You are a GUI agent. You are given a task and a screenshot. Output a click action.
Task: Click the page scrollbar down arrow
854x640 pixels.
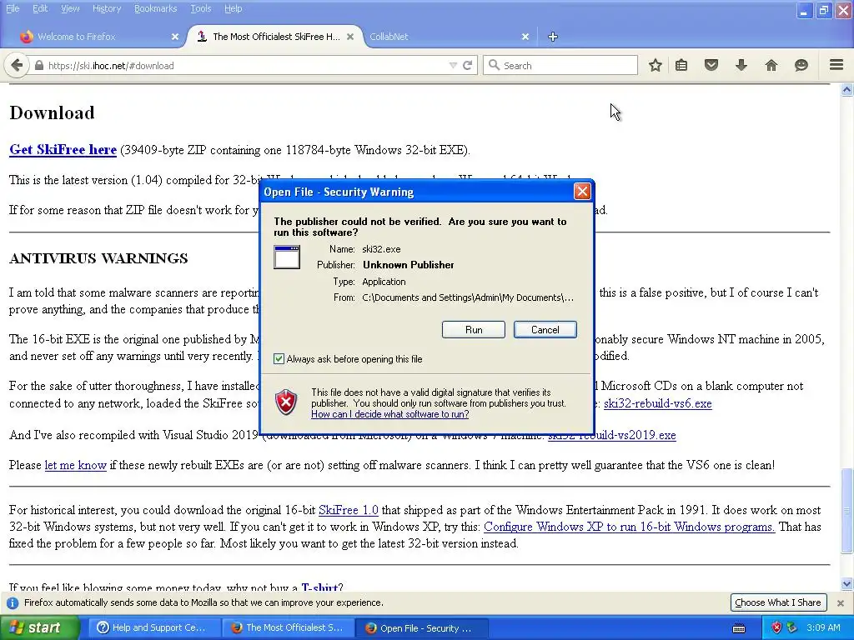pos(847,584)
